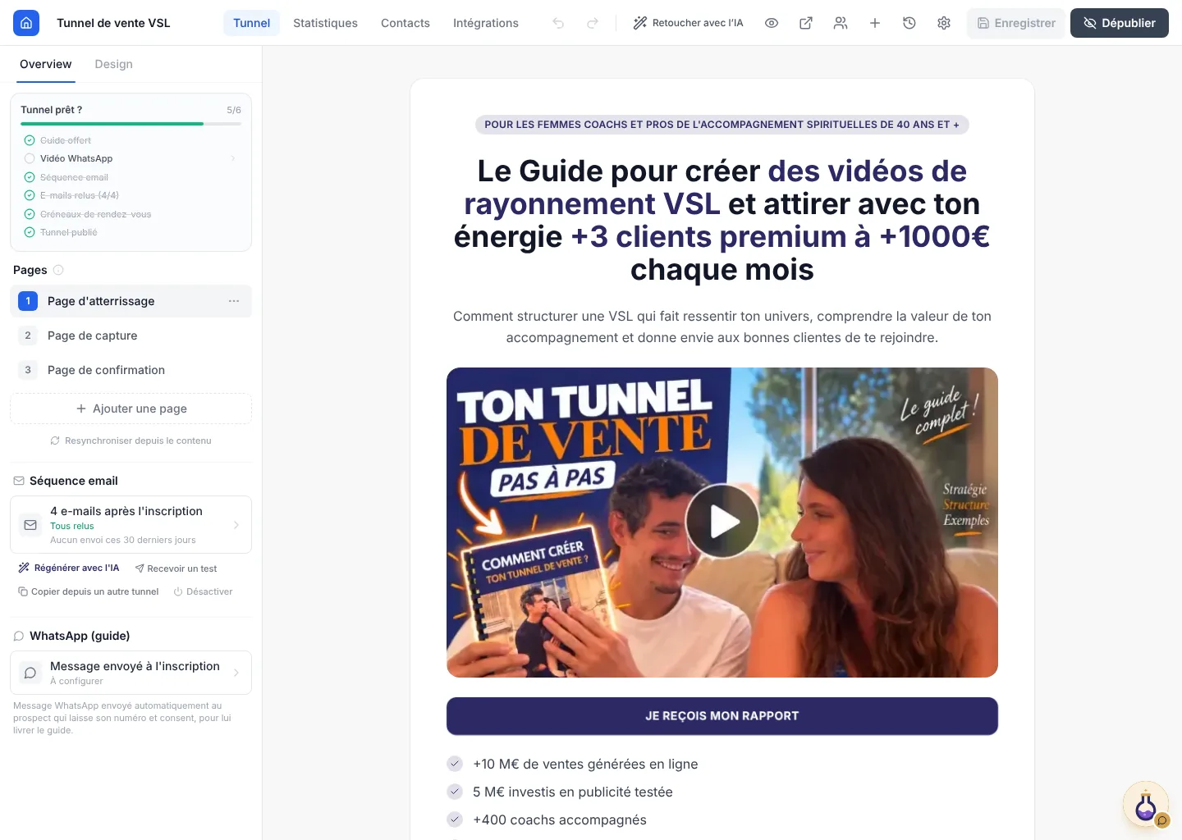This screenshot has height=840, width=1182.
Task: Toggle the E-mails relus (4/4) item
Action: pos(30,195)
